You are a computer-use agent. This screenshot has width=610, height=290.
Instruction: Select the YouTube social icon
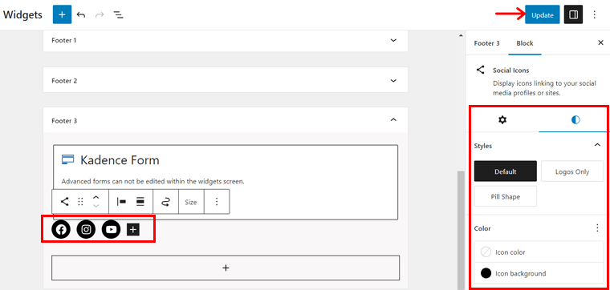pyautogui.click(x=112, y=230)
